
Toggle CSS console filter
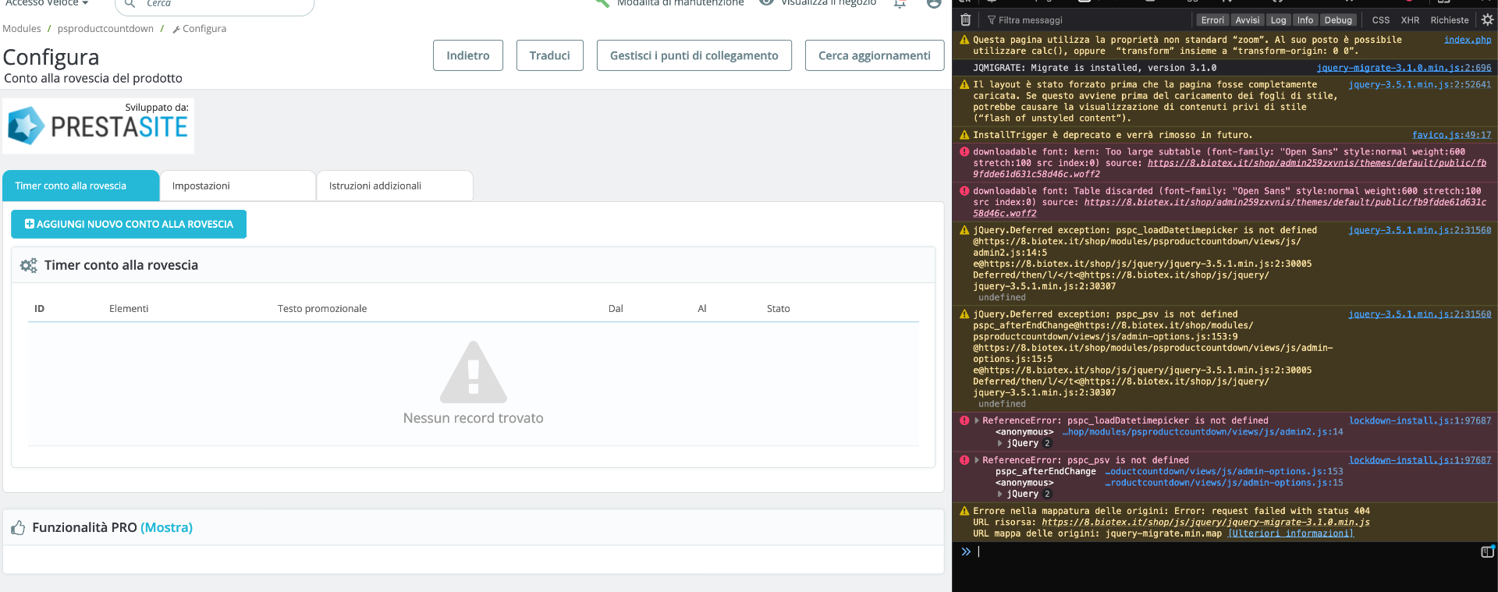click(1381, 20)
